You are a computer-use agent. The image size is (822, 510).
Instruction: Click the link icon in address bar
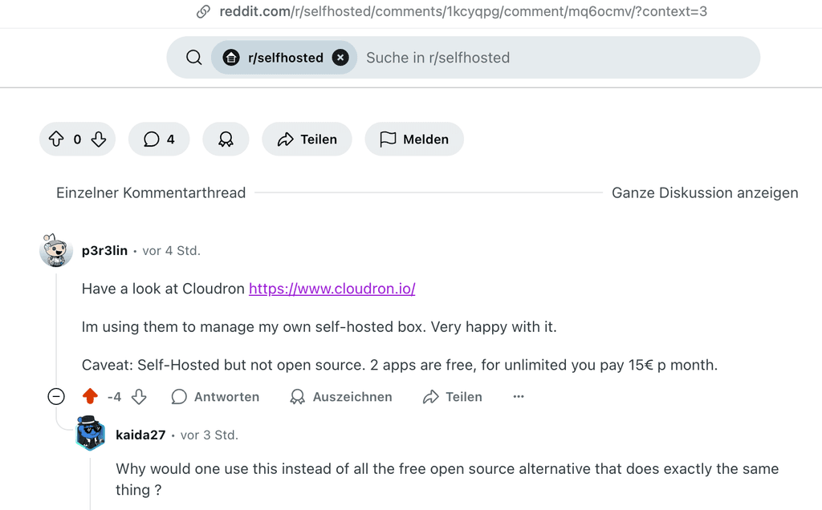pyautogui.click(x=203, y=11)
